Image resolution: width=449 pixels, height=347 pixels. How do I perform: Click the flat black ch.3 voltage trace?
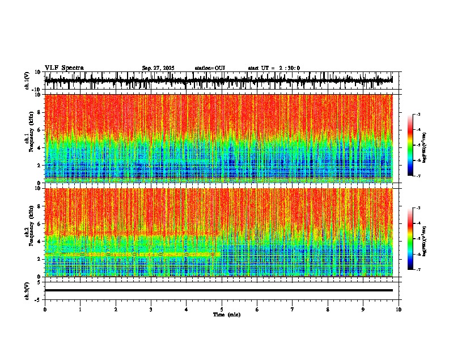click(x=218, y=290)
